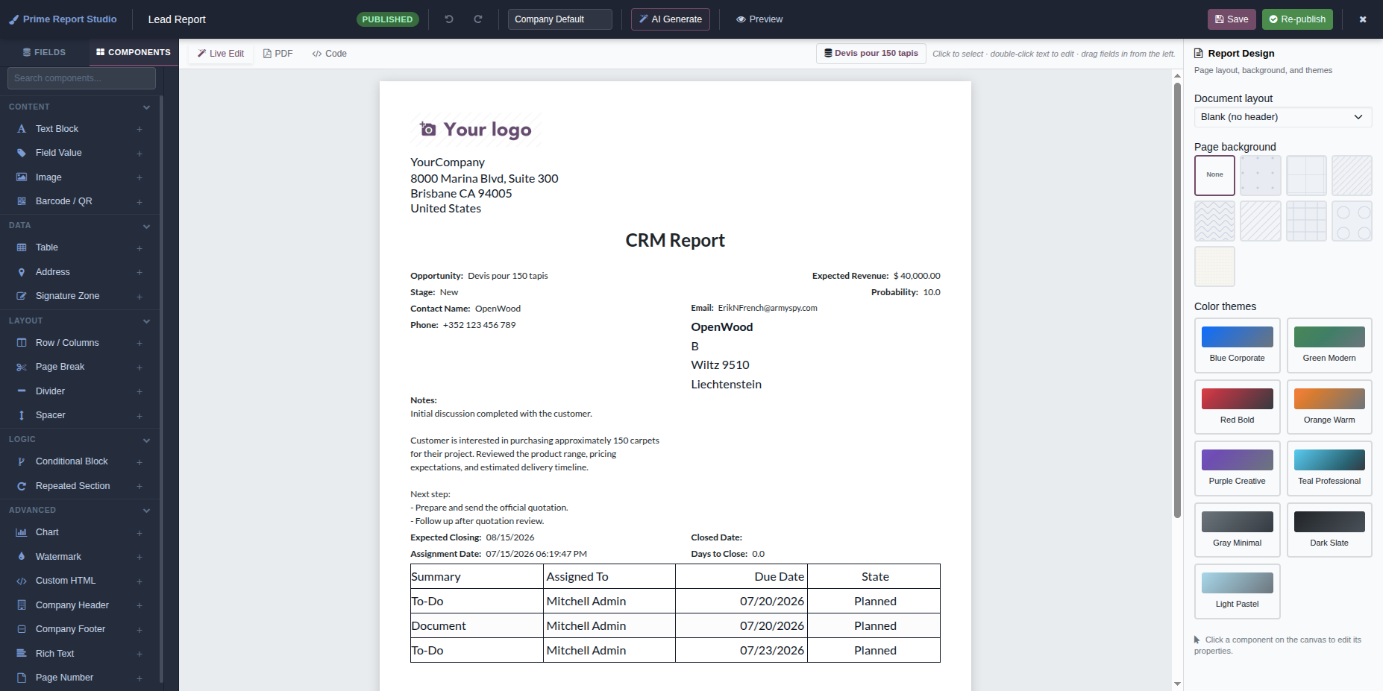Apply the Blue Corporate color theme
The image size is (1383, 691).
[x=1237, y=345]
